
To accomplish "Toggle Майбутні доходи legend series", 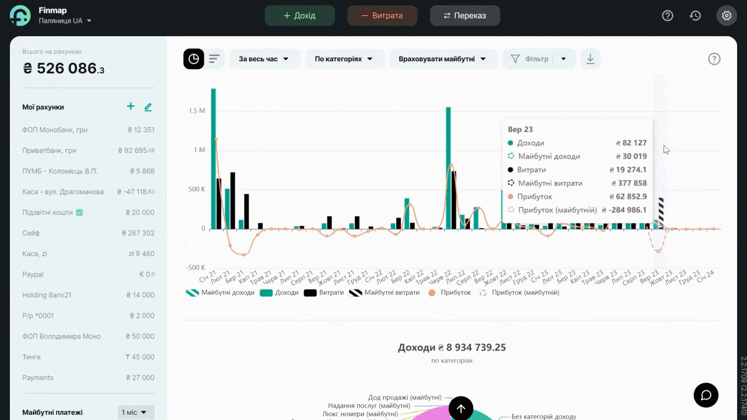I will 221,292.
